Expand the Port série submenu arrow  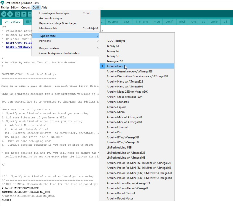click(x=98, y=41)
